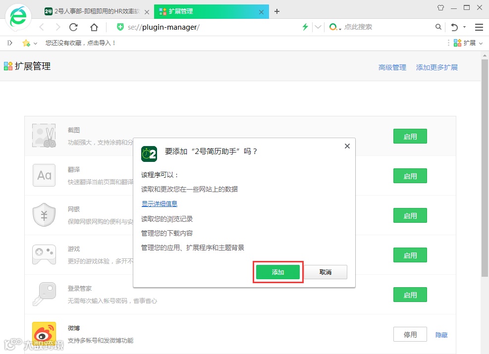Click the 游戏 gamepad icon
The image size is (489, 354).
click(44, 254)
